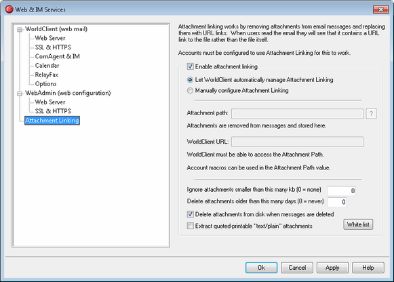Close the Web & IM Services dialog
Viewport: 394px width, 282px height.
380,9
